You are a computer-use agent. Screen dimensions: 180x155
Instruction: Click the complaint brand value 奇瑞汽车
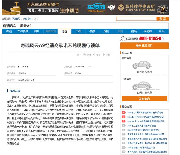point(22,73)
